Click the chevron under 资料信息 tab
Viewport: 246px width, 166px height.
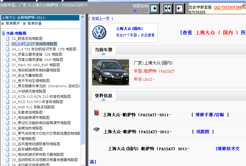tap(103, 100)
